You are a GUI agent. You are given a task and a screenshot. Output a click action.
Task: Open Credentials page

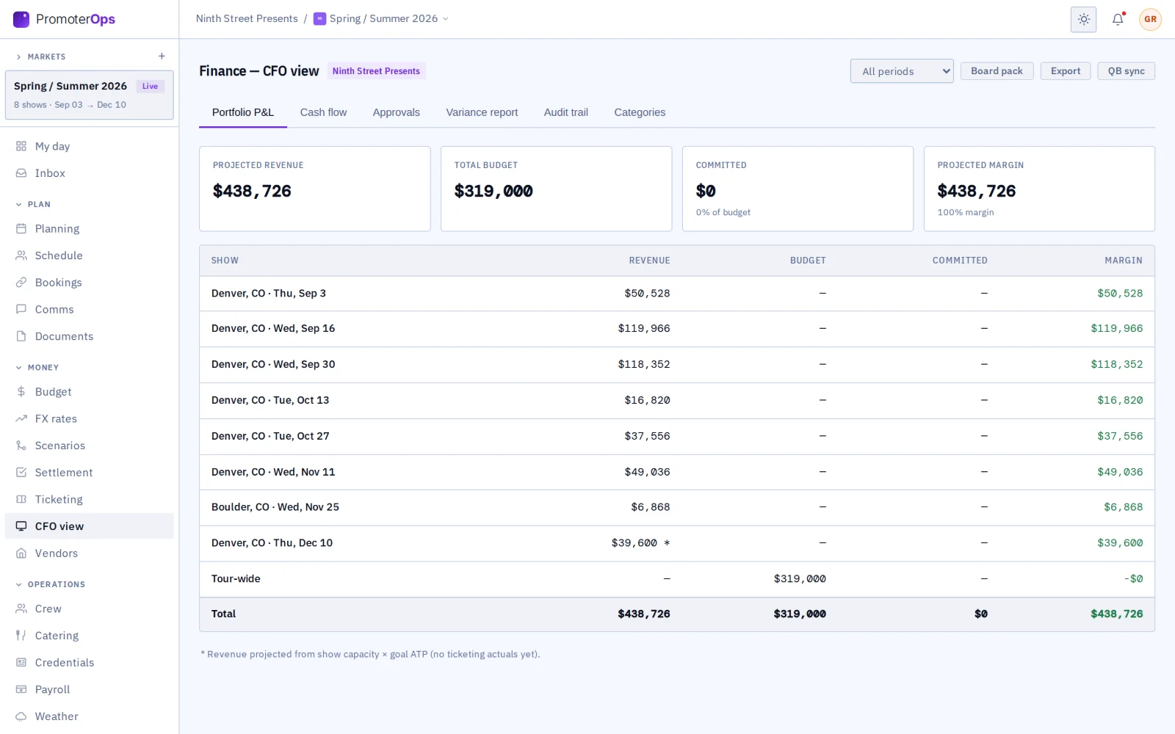[90, 663]
